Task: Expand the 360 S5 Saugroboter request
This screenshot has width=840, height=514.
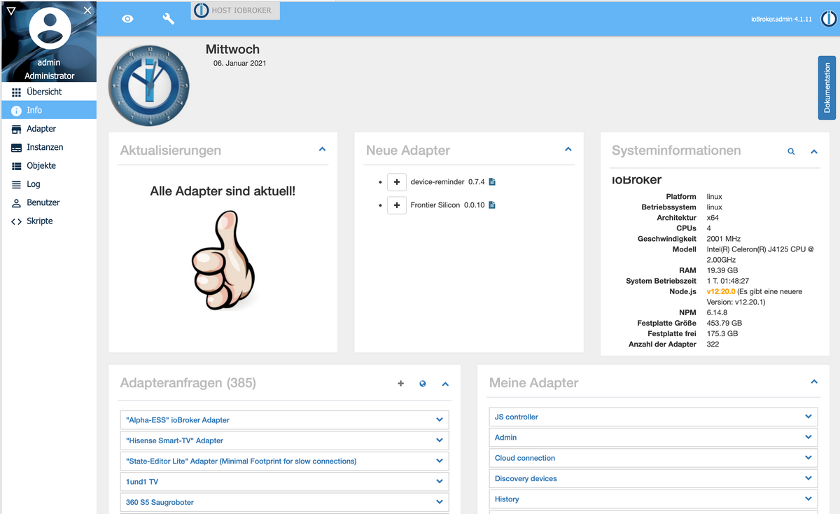Action: point(284,502)
